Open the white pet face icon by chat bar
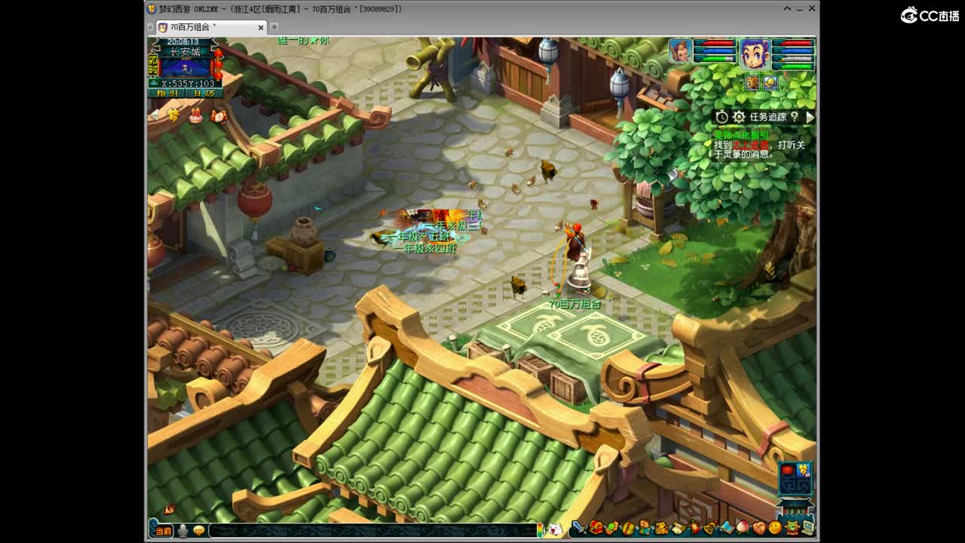Image resolution: width=965 pixels, height=543 pixels. (555, 529)
